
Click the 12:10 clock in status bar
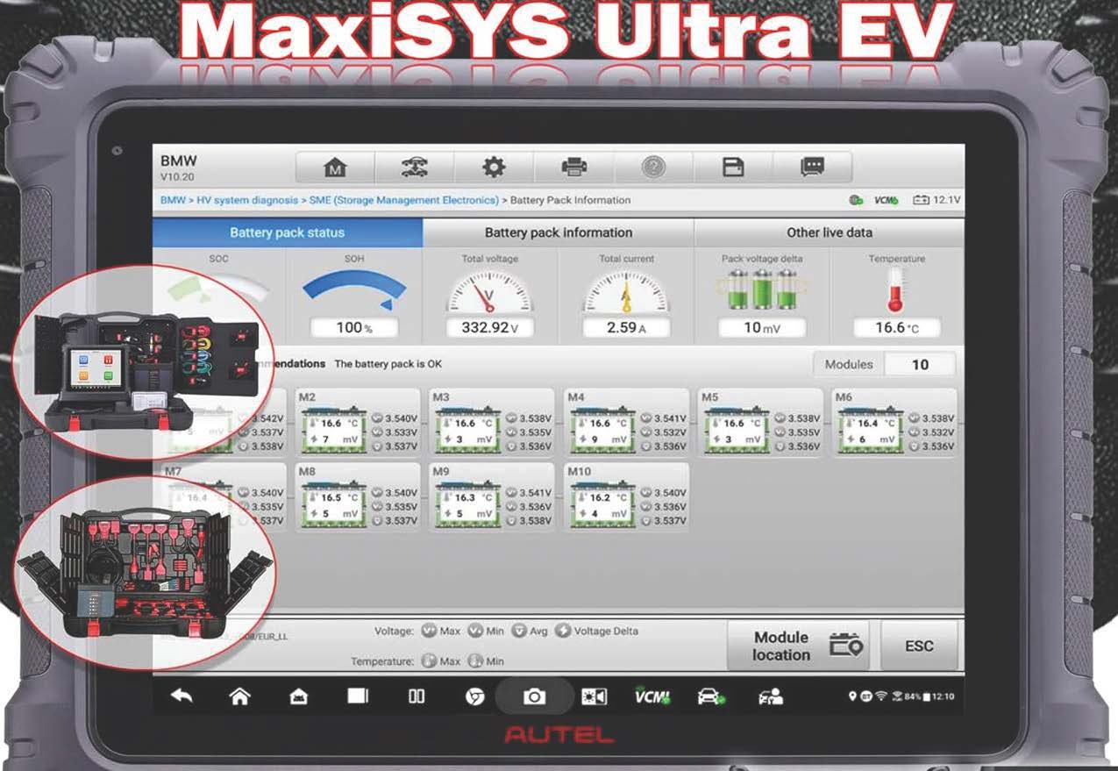pos(944,696)
